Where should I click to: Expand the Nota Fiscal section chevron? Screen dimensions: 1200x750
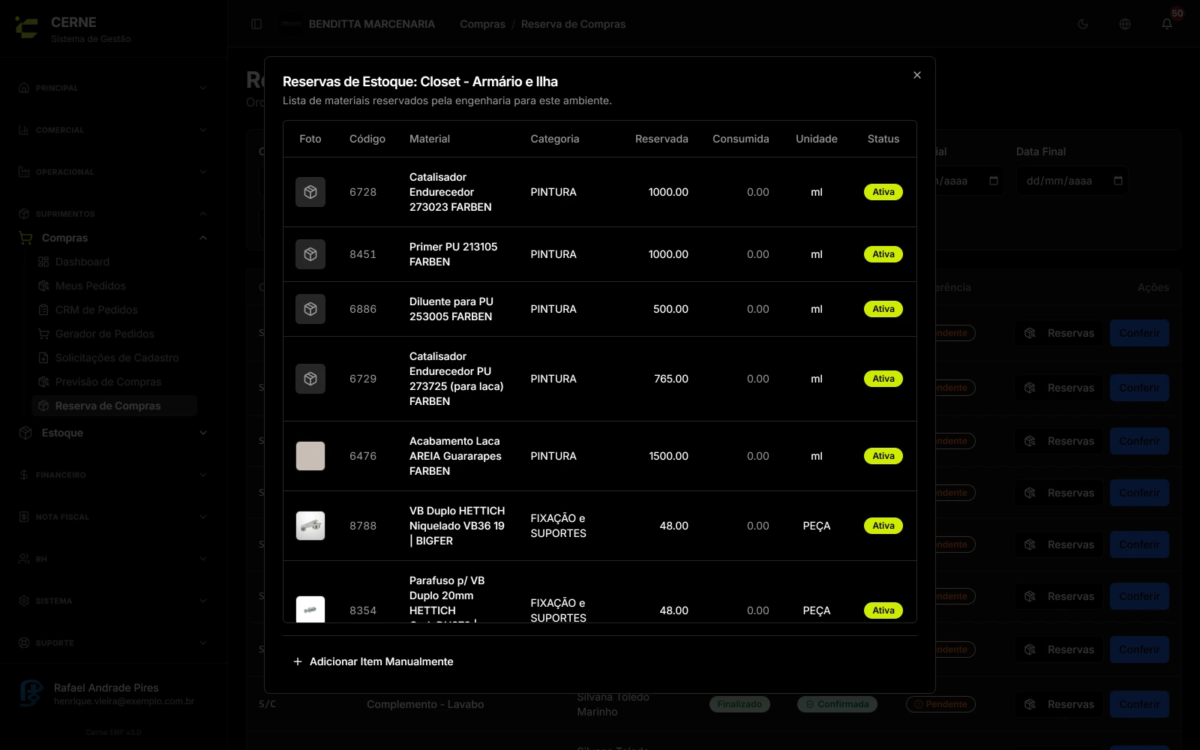[x=203, y=517]
